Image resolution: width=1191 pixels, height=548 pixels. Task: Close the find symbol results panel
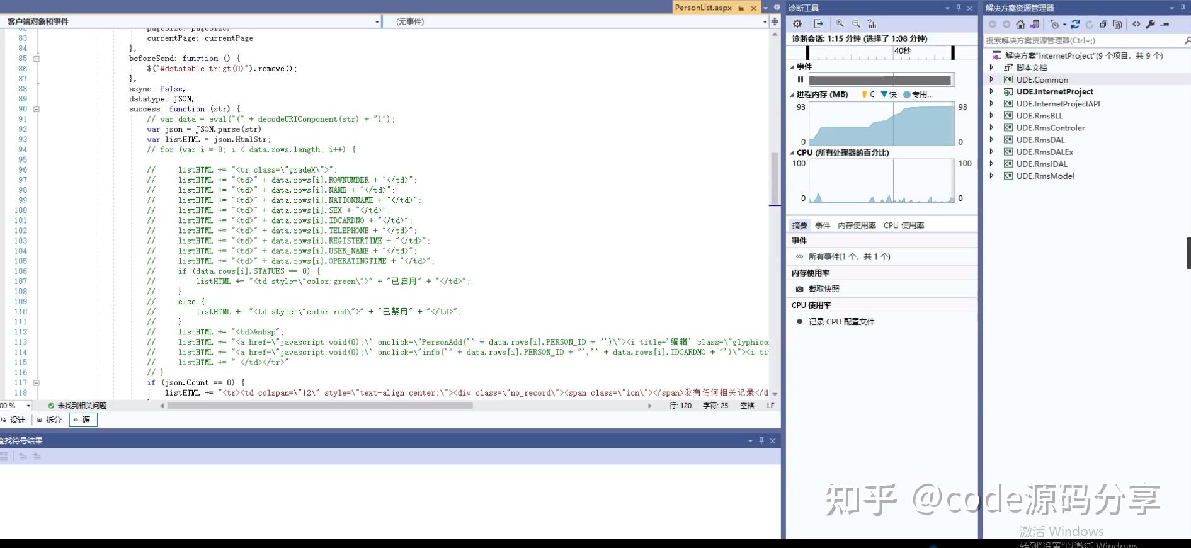click(x=773, y=441)
